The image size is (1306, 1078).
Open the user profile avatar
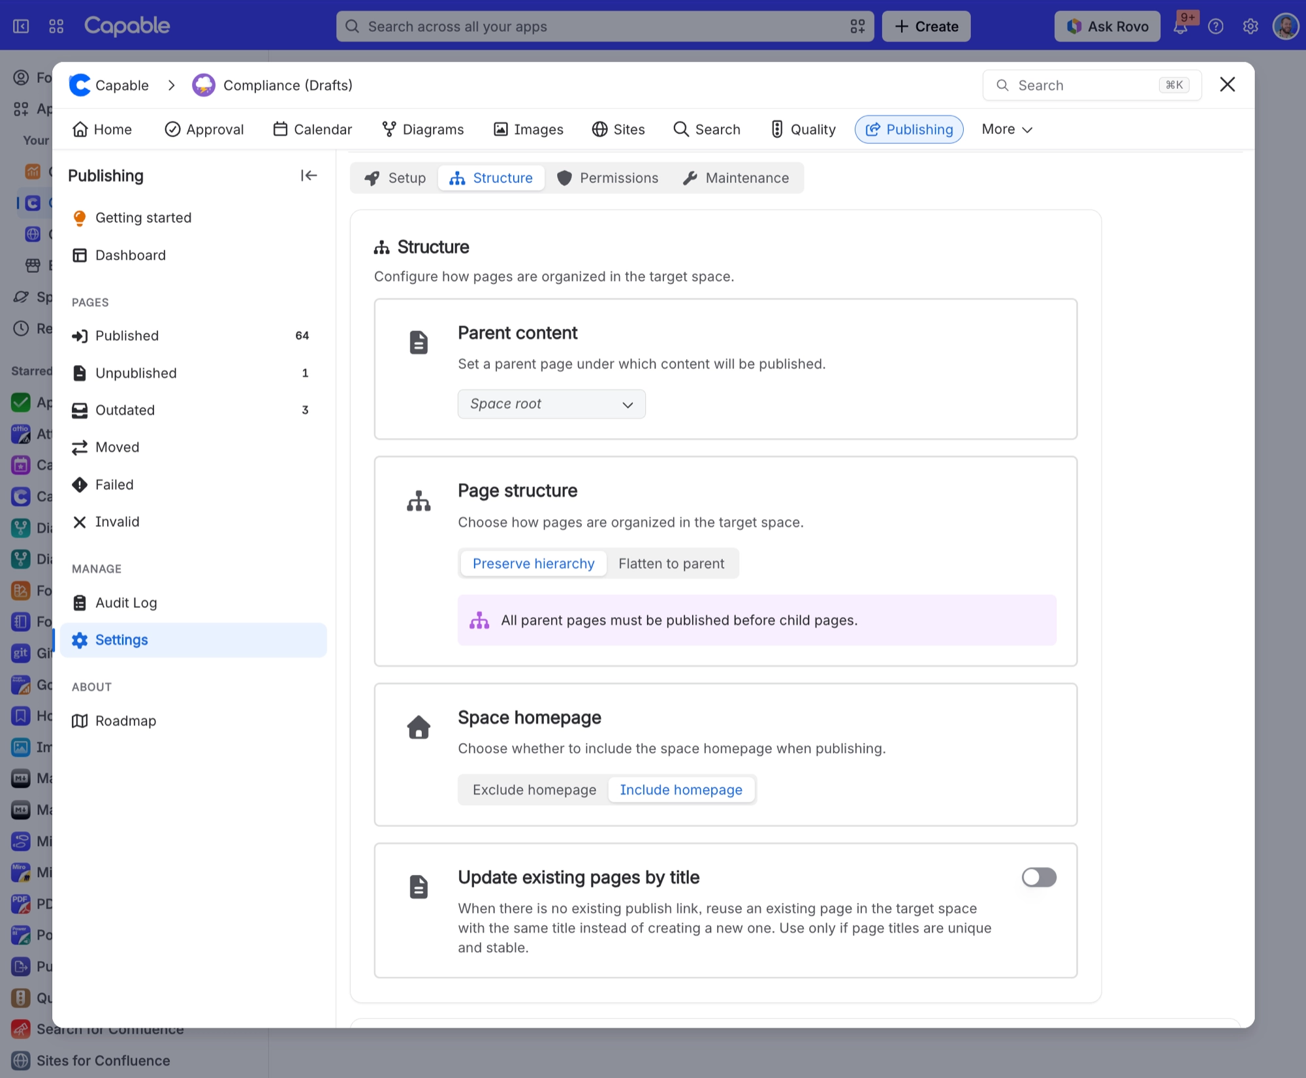[x=1286, y=27]
